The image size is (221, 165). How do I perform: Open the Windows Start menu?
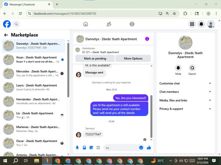[x=5, y=161]
